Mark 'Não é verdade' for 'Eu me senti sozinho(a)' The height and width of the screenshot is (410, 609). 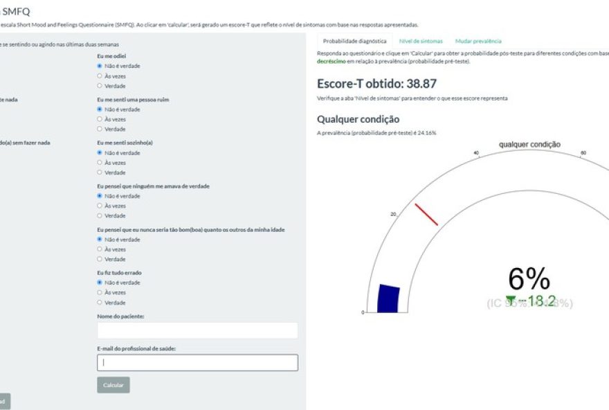pyautogui.click(x=100, y=152)
